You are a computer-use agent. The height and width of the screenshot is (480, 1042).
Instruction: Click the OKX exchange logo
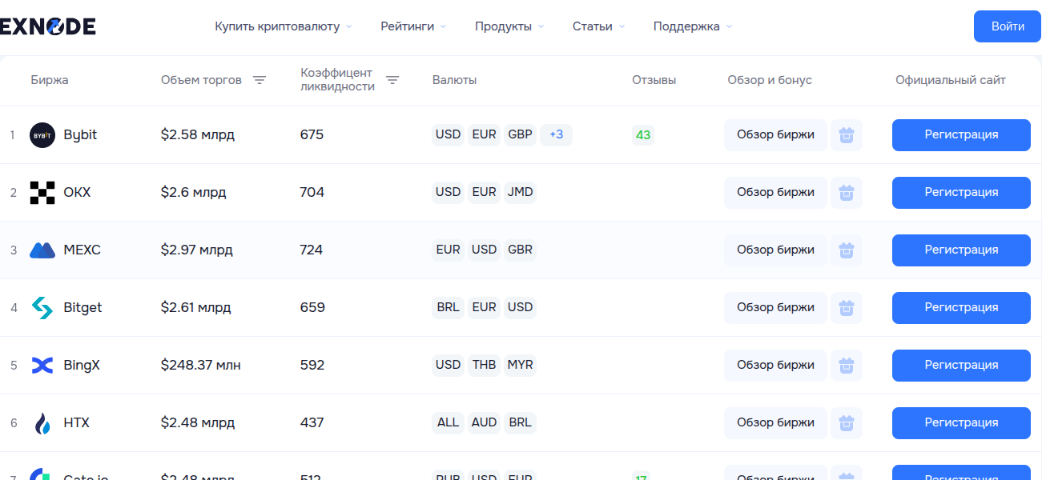click(x=42, y=193)
